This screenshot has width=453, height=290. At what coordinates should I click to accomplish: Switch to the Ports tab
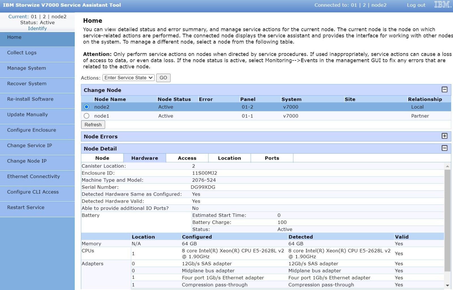272,158
